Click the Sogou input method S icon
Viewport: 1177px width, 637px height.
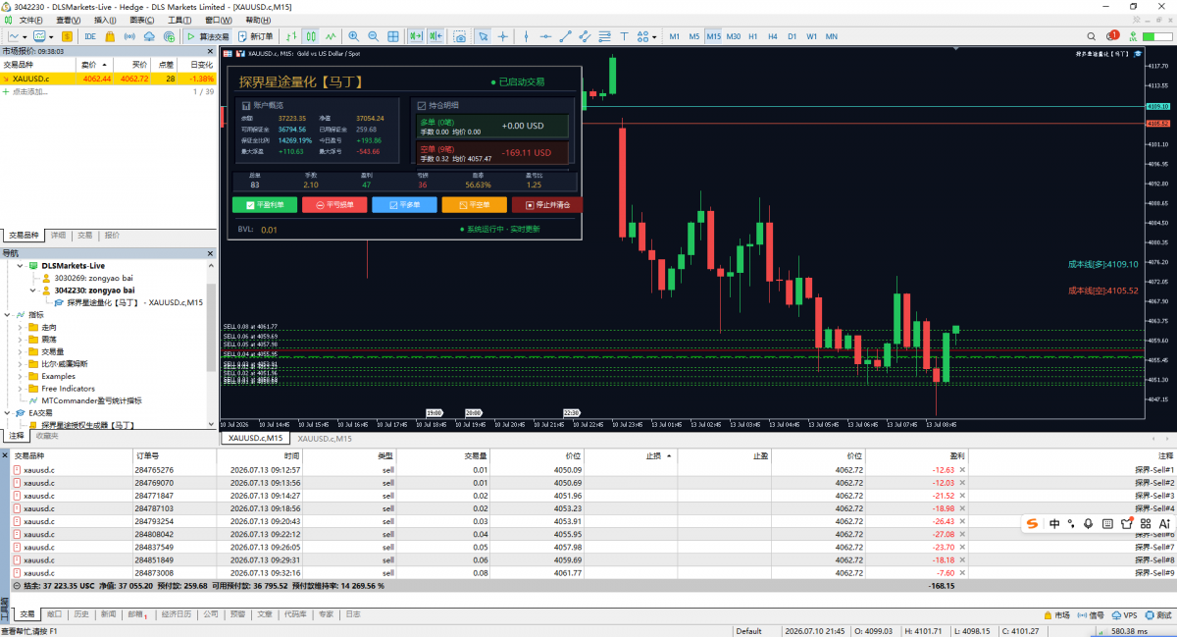point(1032,523)
